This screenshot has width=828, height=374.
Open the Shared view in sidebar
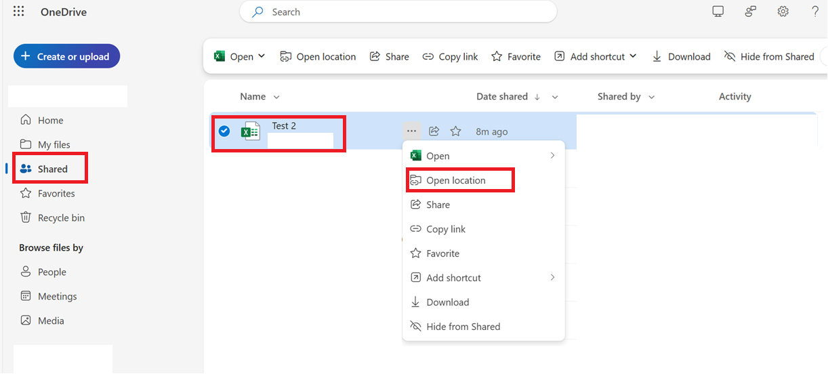[45, 169]
